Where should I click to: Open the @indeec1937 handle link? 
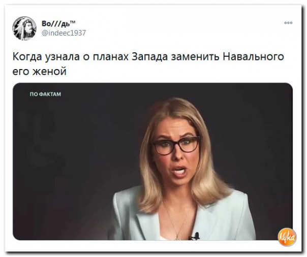click(x=64, y=33)
